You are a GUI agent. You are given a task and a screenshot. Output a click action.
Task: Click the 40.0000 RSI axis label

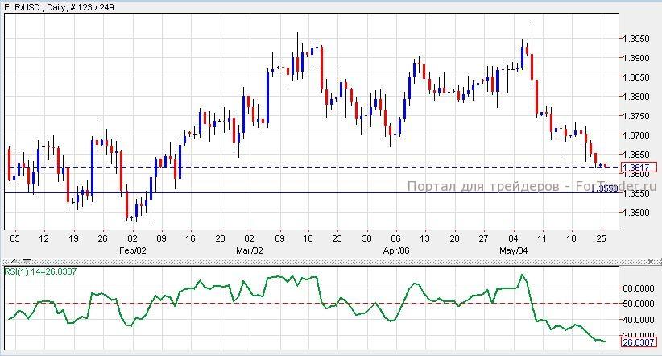tap(639, 320)
